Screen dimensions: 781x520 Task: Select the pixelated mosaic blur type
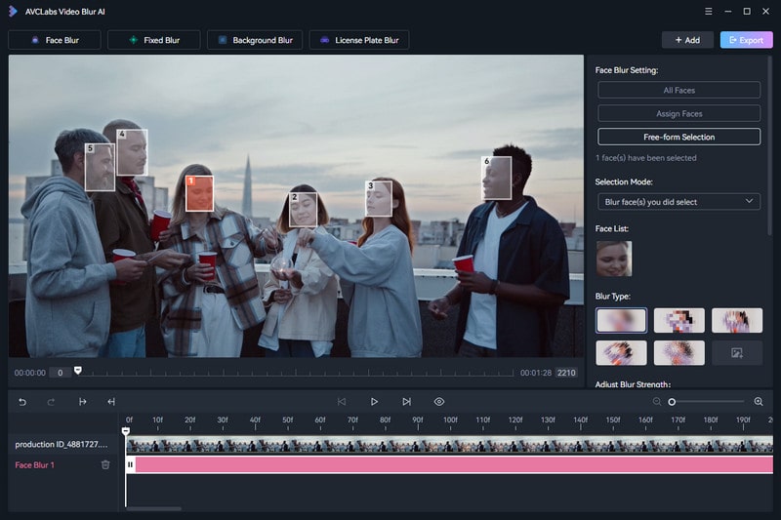click(678, 320)
